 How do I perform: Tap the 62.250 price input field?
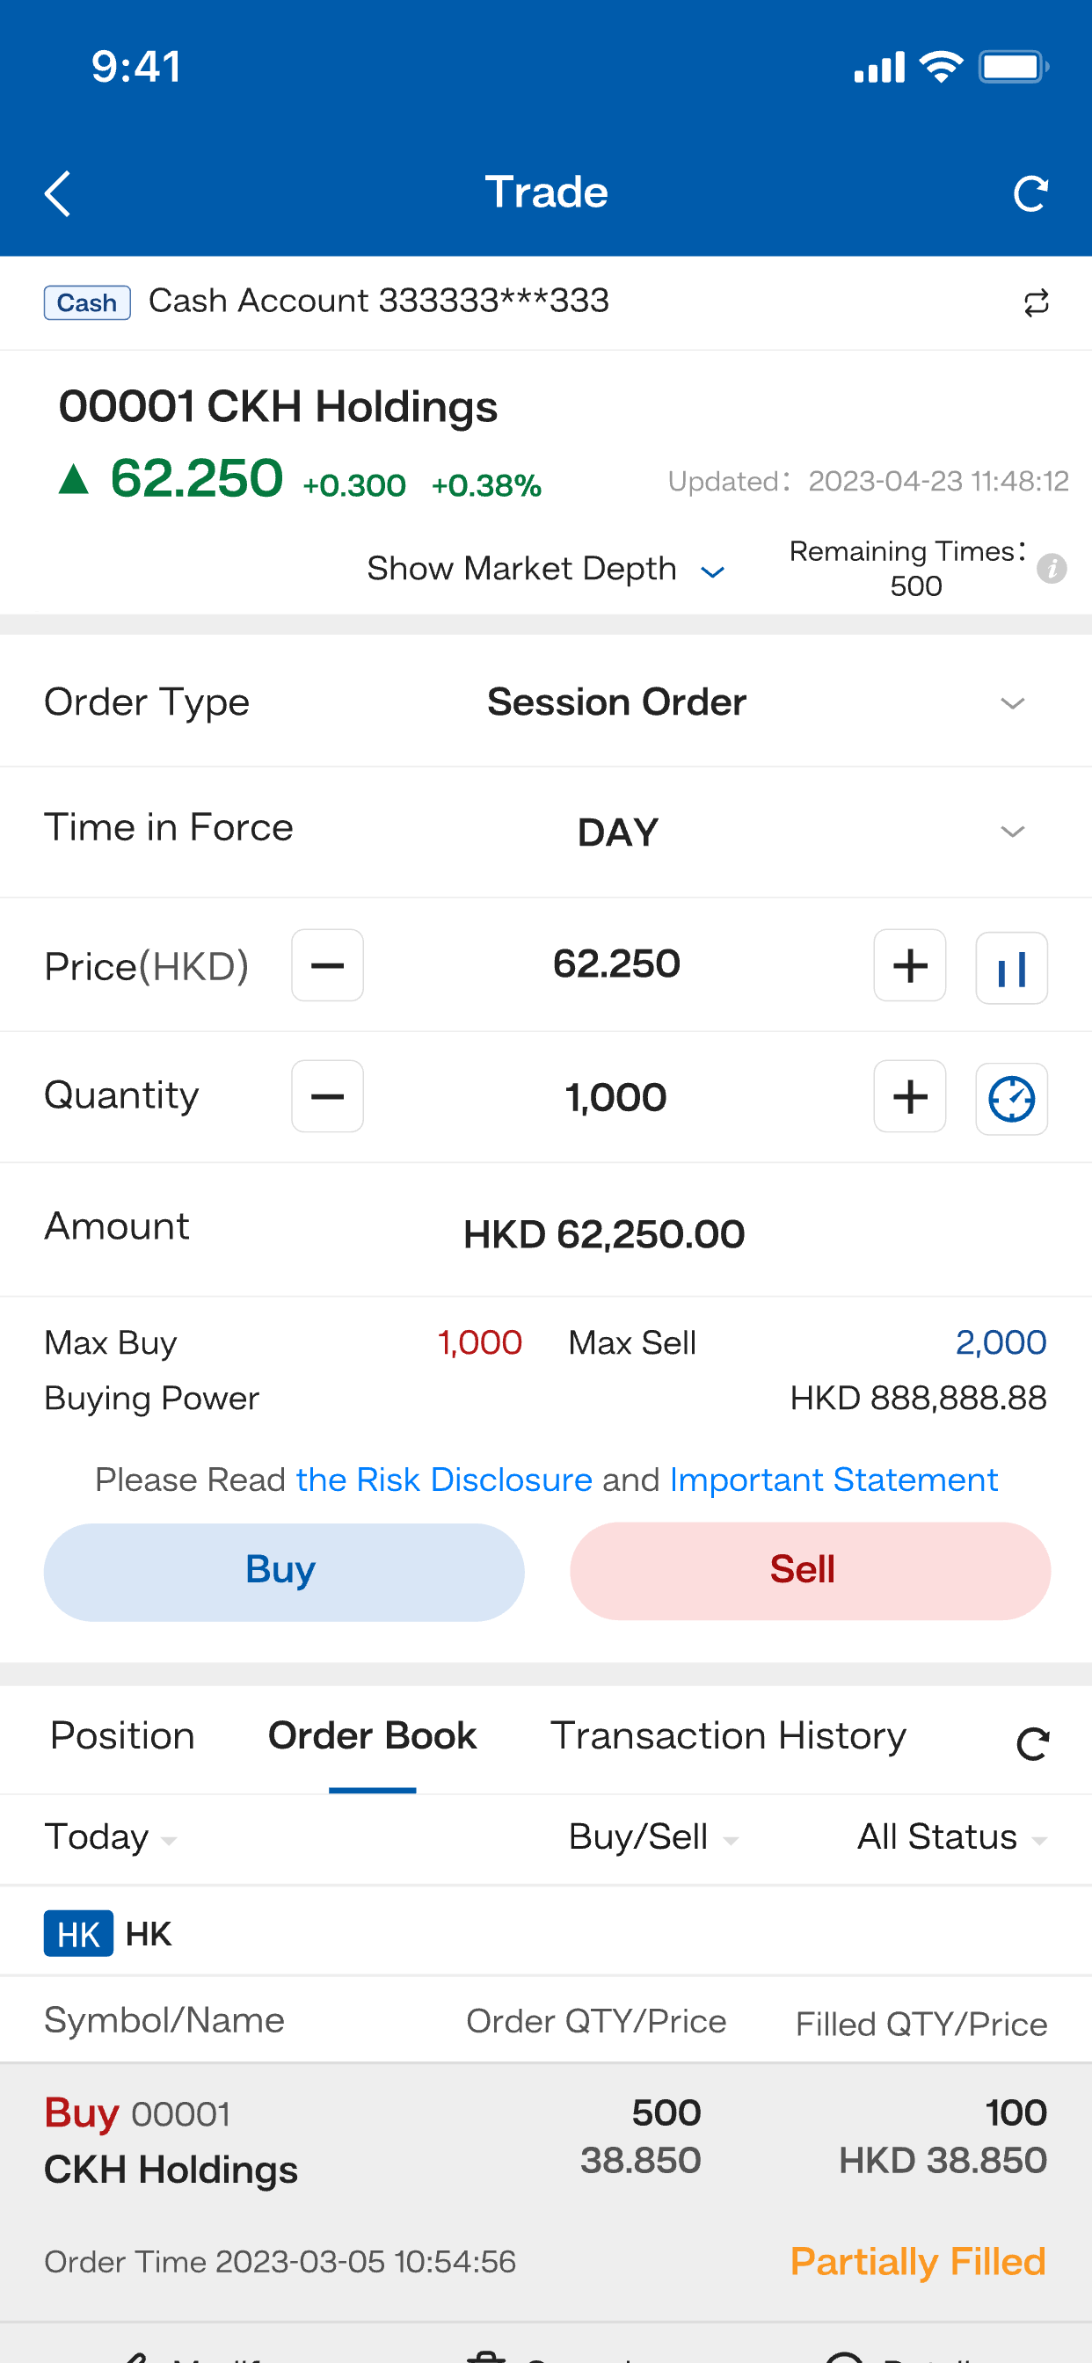tap(616, 964)
